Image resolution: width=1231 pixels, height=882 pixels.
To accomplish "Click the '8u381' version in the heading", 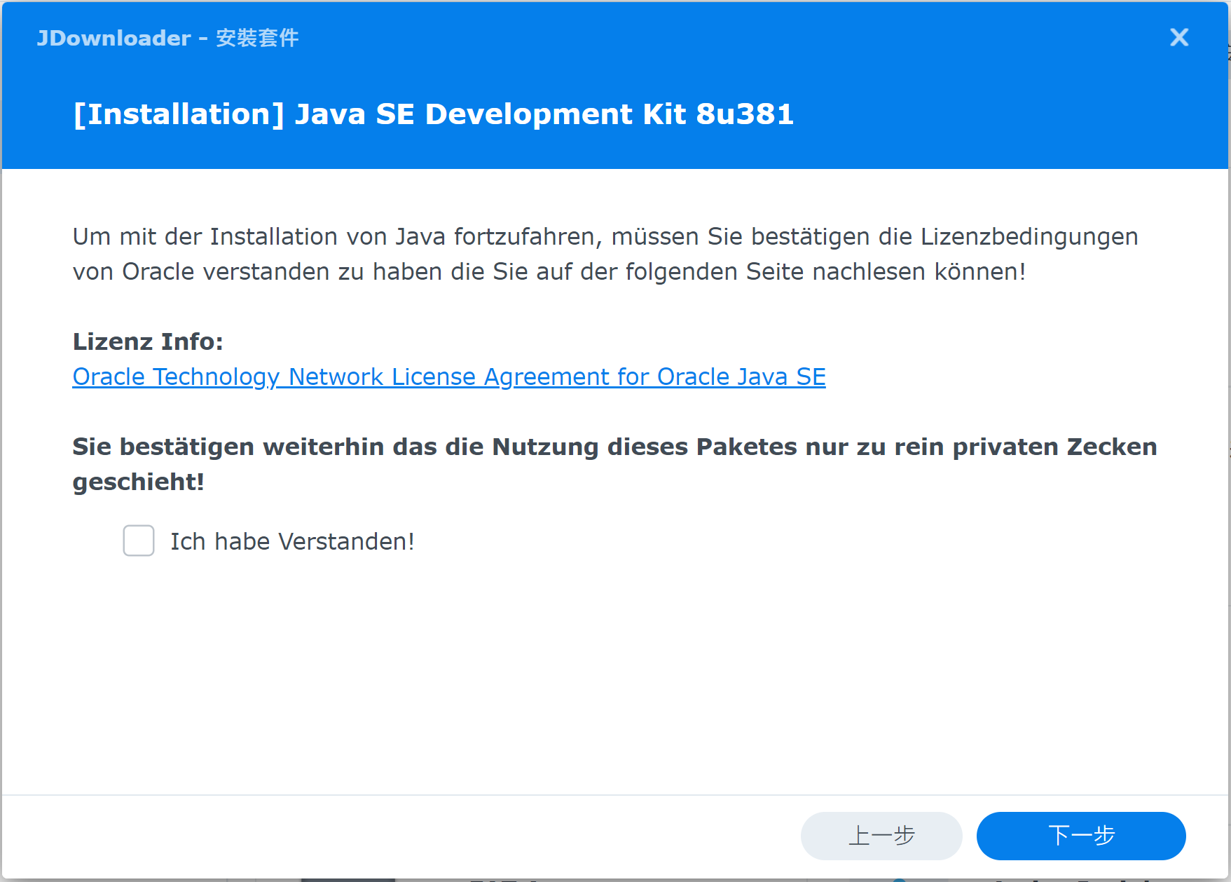I will coord(744,114).
